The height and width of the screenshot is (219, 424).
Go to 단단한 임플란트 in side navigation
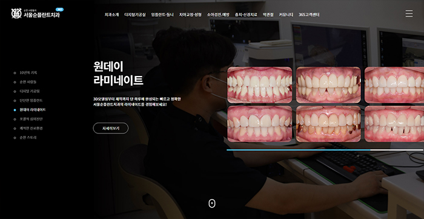31,101
